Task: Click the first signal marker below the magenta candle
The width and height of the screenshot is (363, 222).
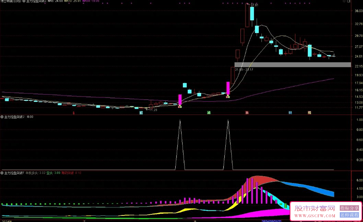Action: 179,106
